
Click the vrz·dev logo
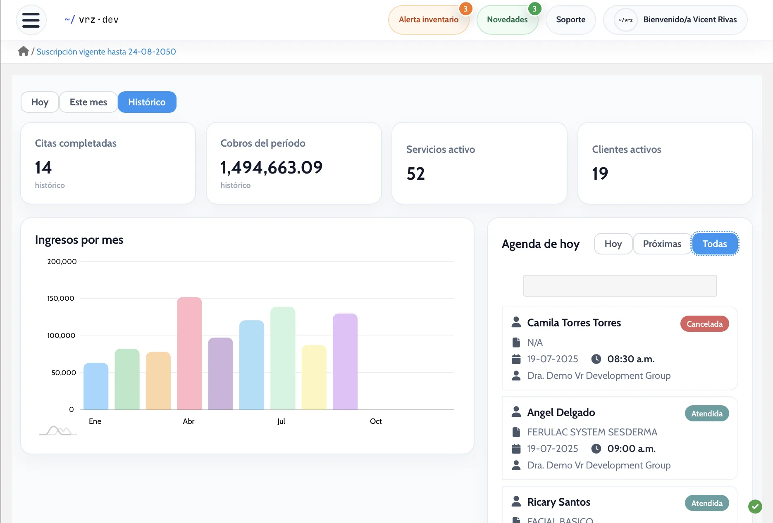point(91,19)
